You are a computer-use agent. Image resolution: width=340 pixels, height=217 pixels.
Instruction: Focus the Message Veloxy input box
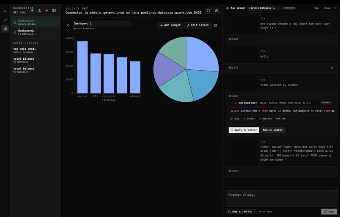point(281,198)
